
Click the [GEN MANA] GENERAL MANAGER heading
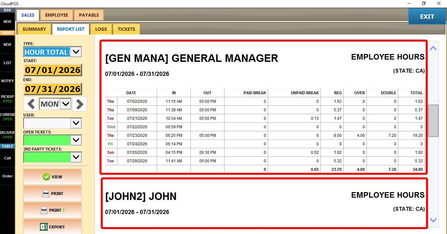click(x=192, y=59)
